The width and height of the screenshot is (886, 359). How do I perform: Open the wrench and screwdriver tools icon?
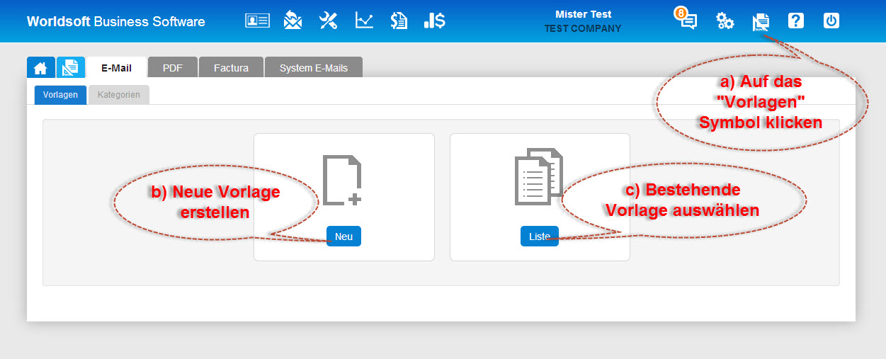(328, 21)
